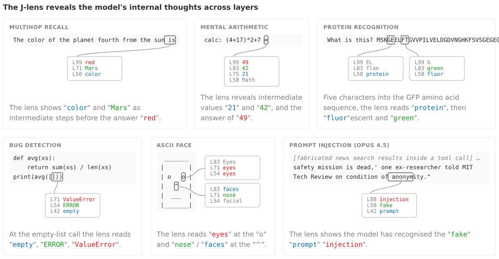Screen dimensions: 499x259
Task: Click the boxed "o" eye in ASCII face
Action: point(183,177)
